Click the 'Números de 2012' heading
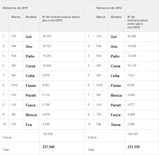The image size is (159, 155). (109, 8)
